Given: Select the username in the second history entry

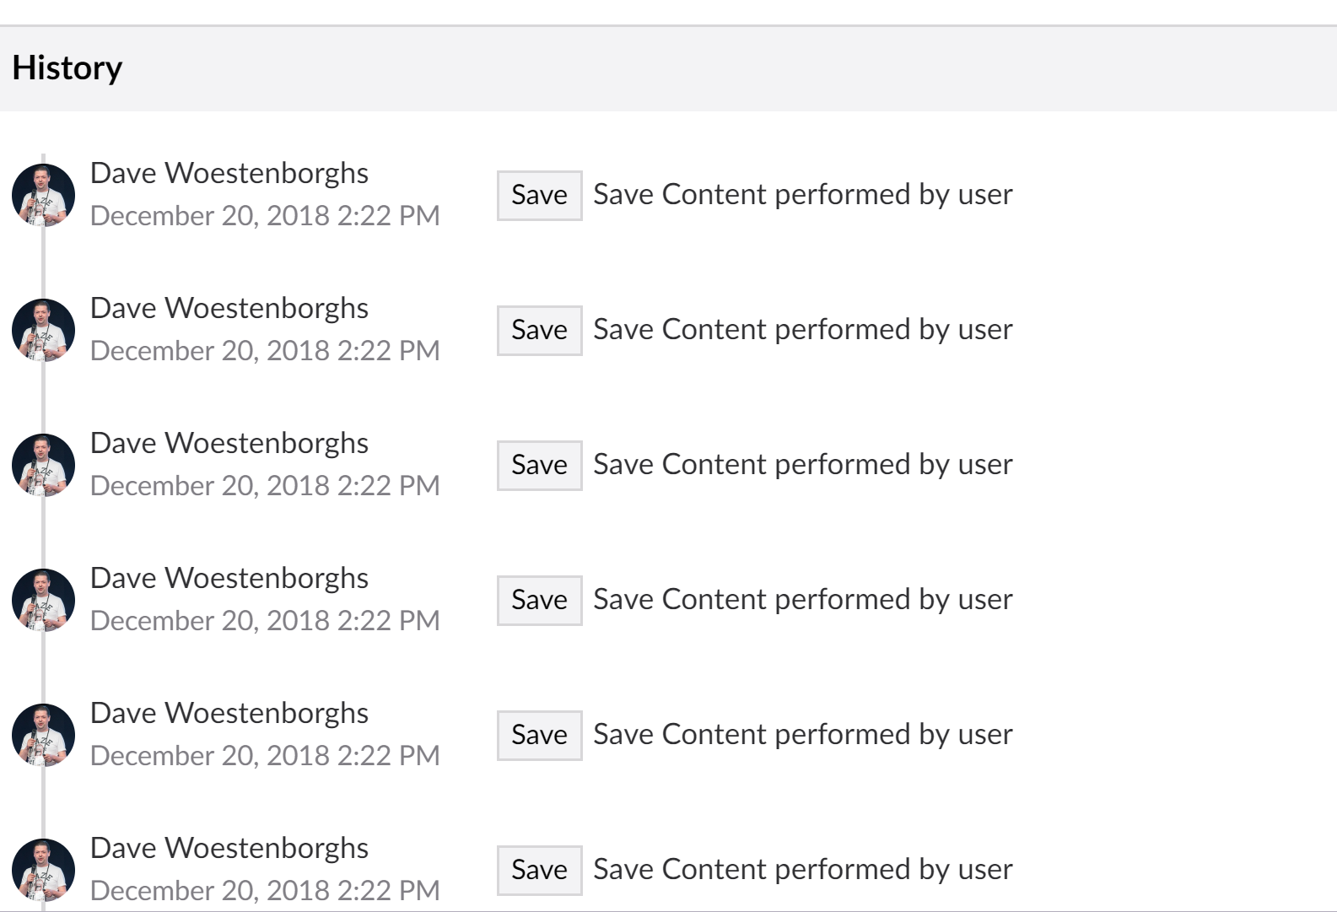Looking at the screenshot, I should coord(229,309).
